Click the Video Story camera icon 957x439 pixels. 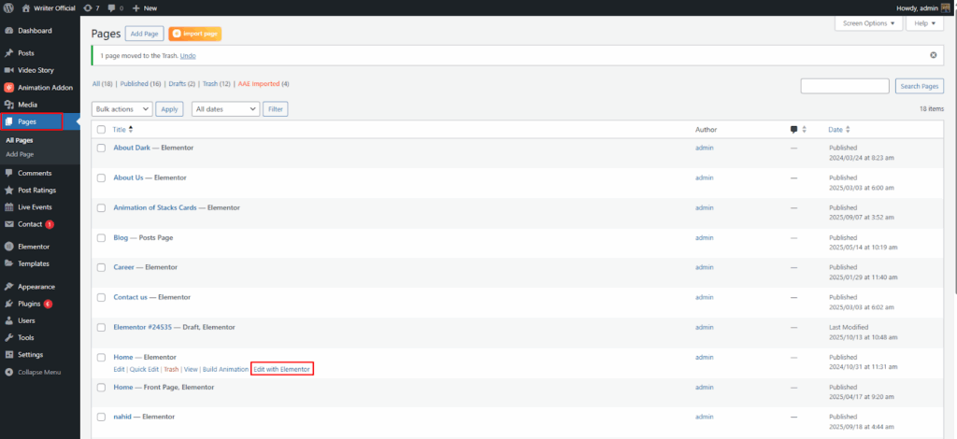pos(8,70)
